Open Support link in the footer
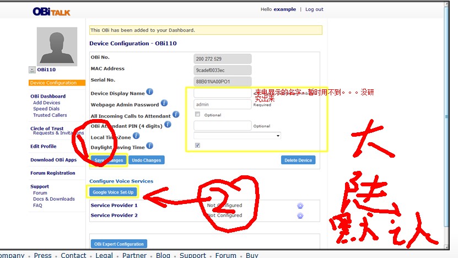Image resolution: width=458 pixels, height=258 pixels. (x=193, y=255)
